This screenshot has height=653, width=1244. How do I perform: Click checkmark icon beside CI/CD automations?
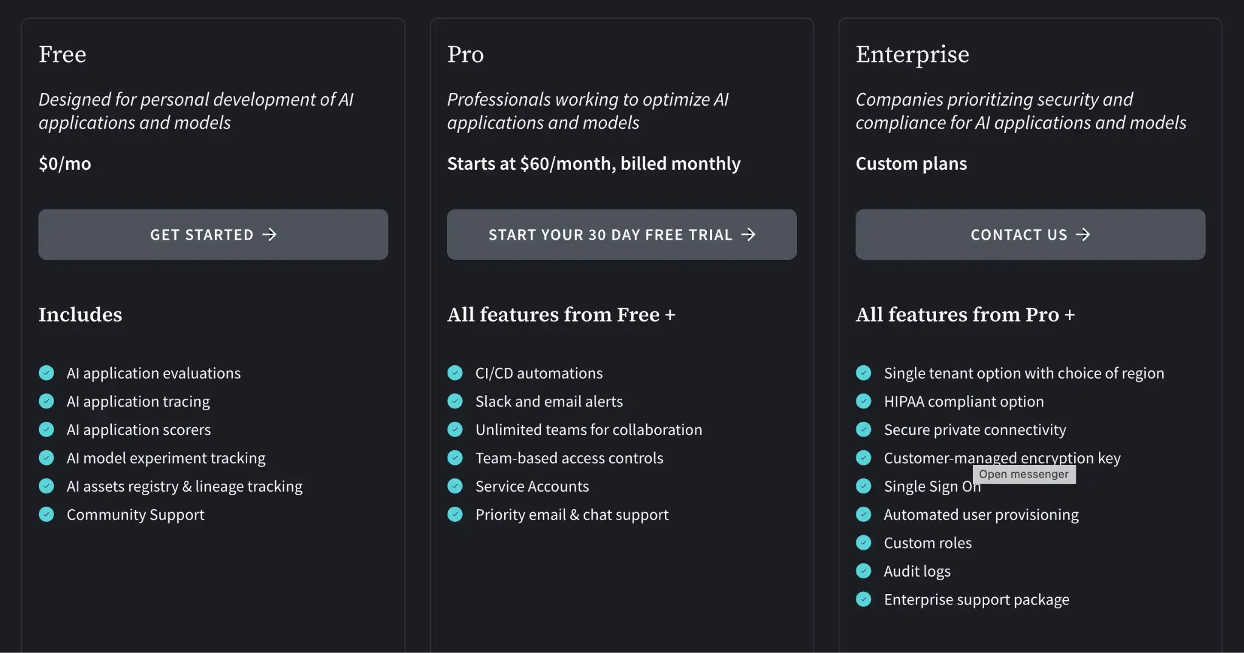click(455, 373)
